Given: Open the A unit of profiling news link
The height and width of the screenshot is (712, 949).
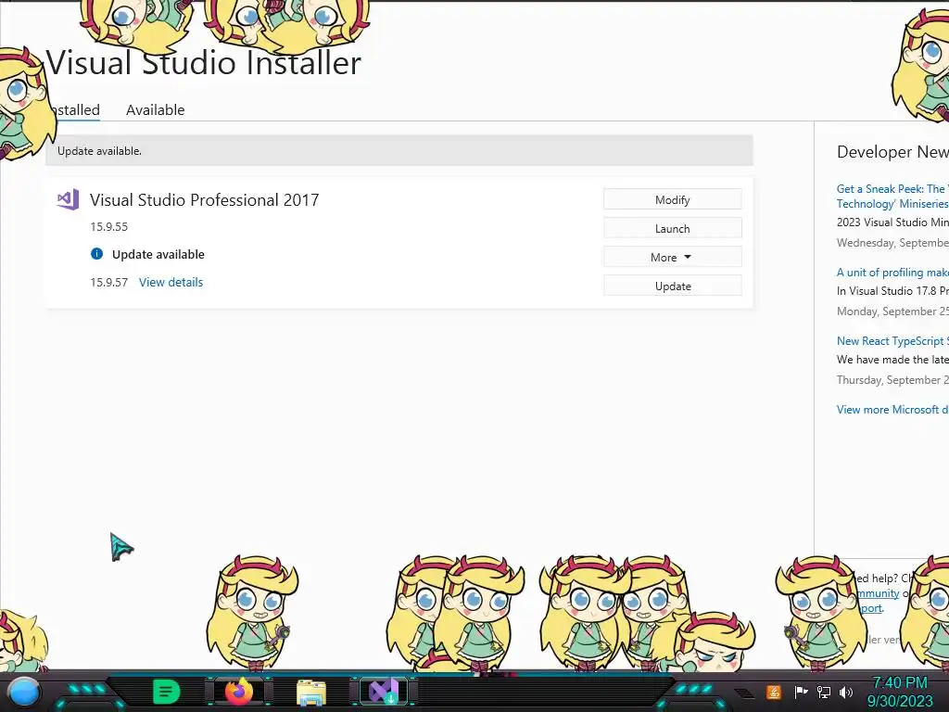Looking at the screenshot, I should (x=892, y=273).
